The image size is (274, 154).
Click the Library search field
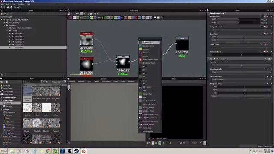coord(32,82)
